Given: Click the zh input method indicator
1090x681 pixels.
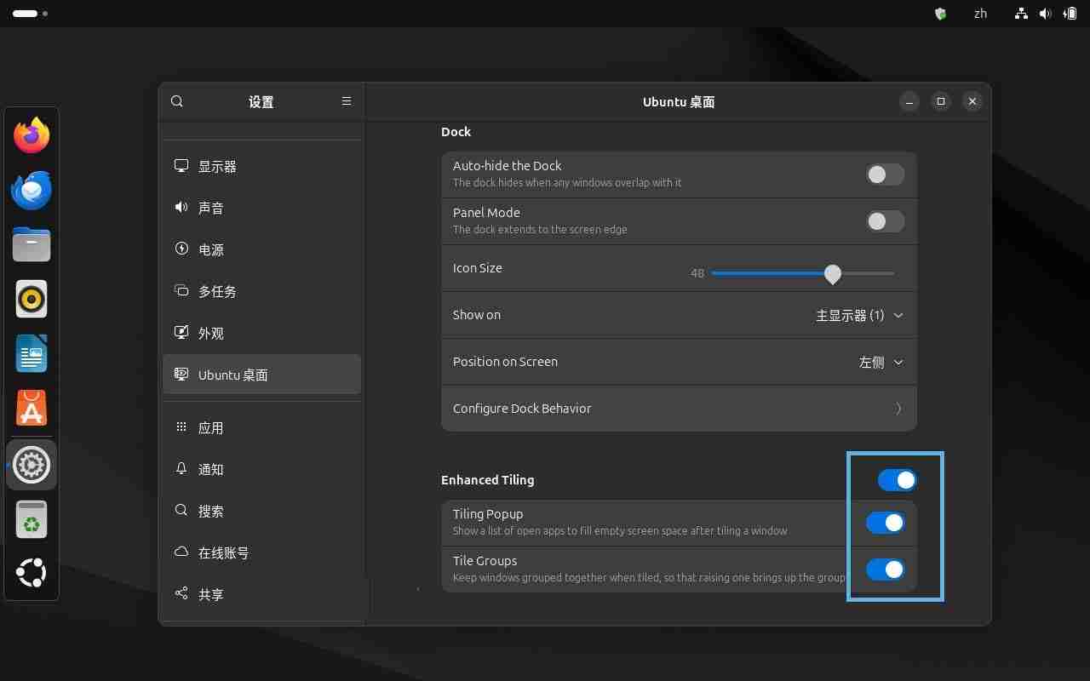Looking at the screenshot, I should tap(980, 14).
